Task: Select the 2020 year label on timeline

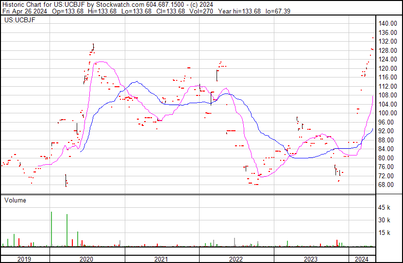Action: [86, 259]
